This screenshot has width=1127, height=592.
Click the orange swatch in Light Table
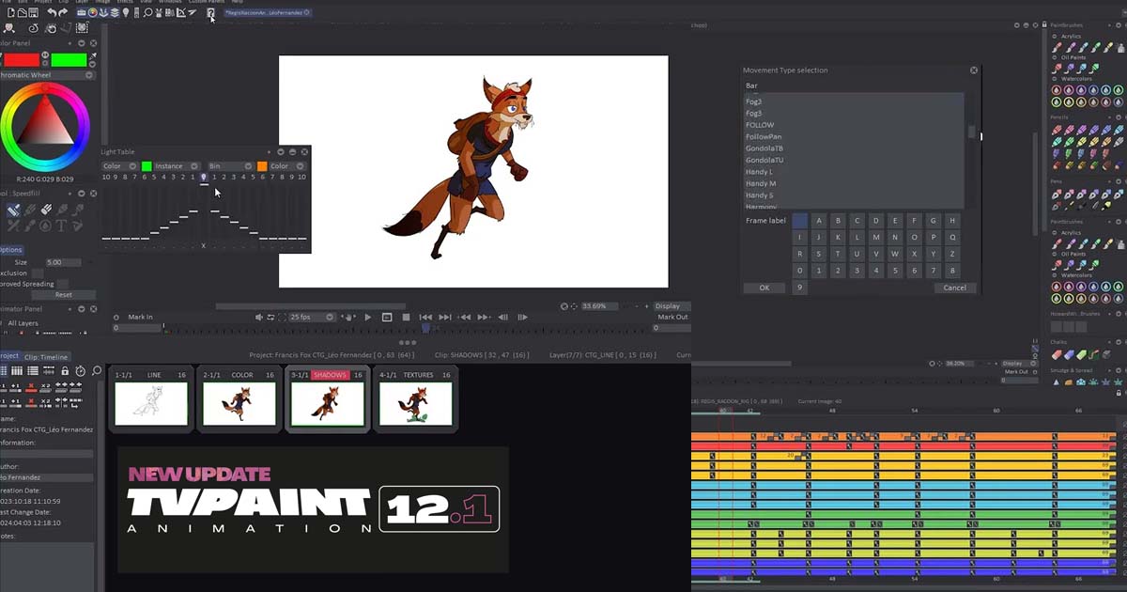pyautogui.click(x=262, y=166)
